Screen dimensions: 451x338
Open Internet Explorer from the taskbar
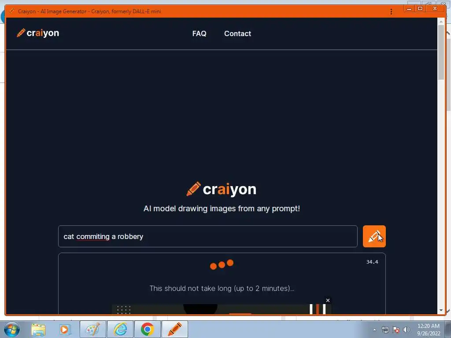coord(120,329)
